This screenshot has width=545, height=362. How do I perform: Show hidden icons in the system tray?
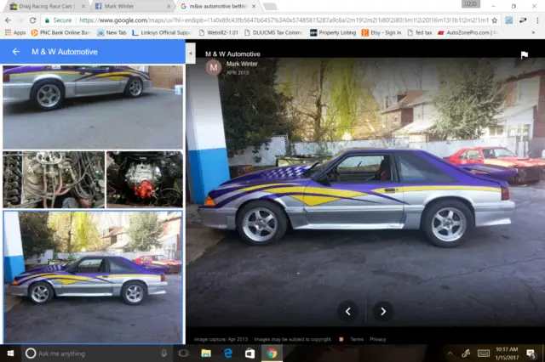(450, 353)
